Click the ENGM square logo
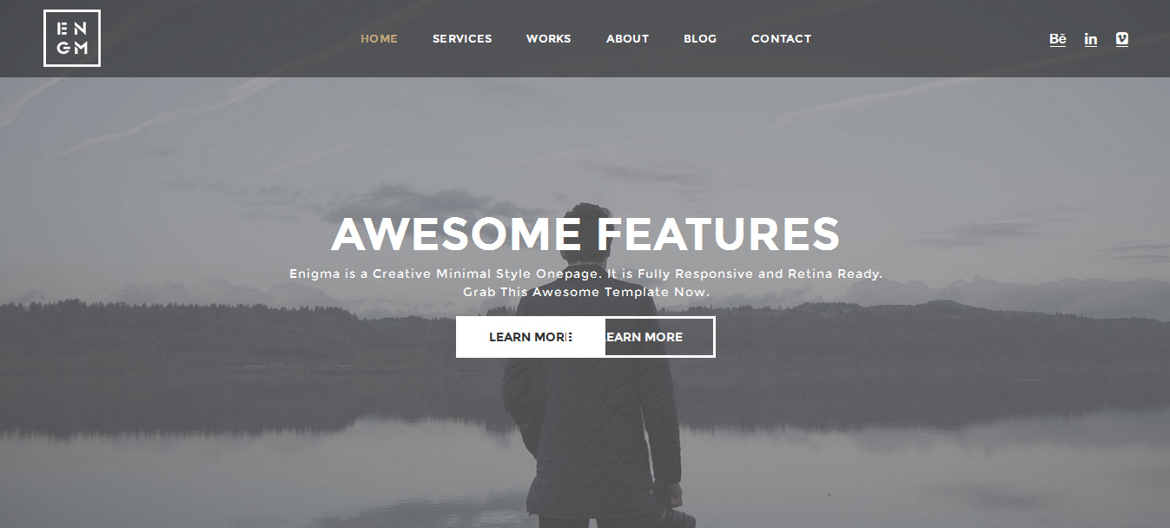 [72, 38]
